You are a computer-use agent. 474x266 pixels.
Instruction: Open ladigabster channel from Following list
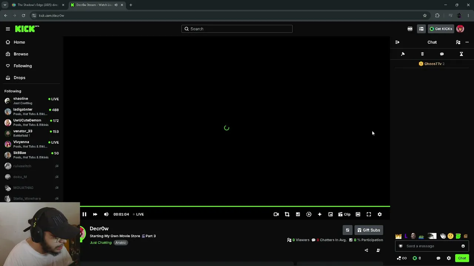coord(31,112)
